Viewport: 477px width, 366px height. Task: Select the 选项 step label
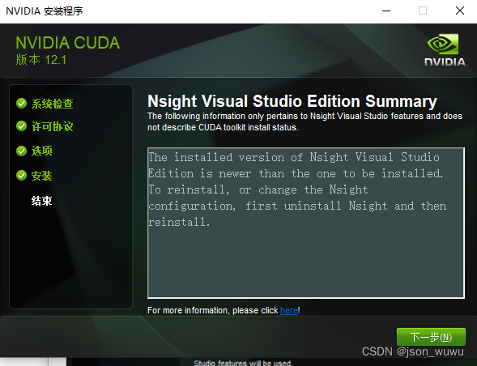click(41, 151)
